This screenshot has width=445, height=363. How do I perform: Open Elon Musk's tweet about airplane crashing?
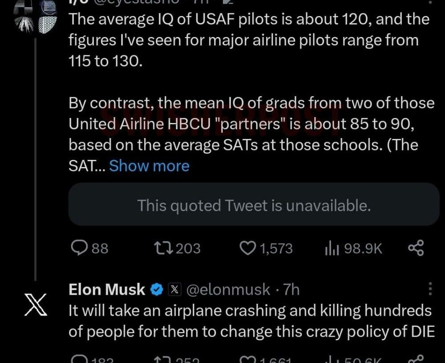[x=249, y=321]
